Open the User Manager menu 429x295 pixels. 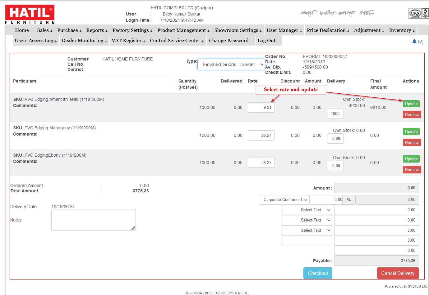[284, 30]
